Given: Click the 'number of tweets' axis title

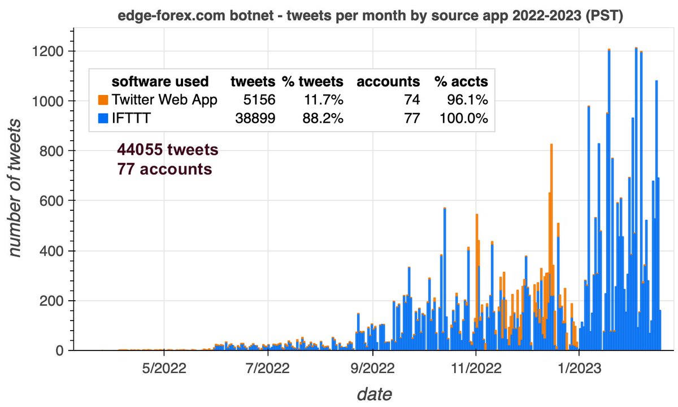Looking at the screenshot, I should (15, 188).
